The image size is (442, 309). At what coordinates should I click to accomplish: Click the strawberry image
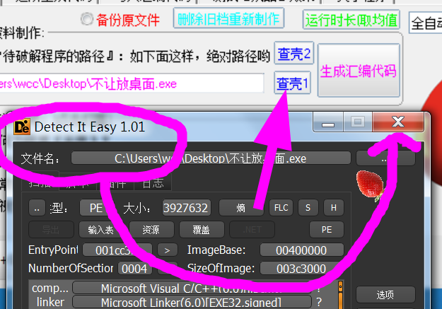[370, 185]
